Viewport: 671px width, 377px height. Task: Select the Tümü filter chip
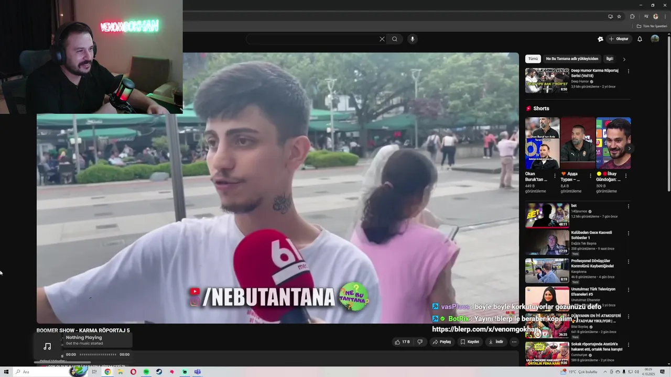[x=533, y=59]
